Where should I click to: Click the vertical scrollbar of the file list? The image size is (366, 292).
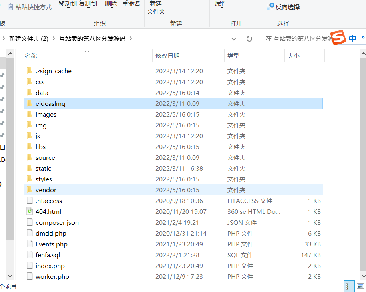(x=362, y=160)
